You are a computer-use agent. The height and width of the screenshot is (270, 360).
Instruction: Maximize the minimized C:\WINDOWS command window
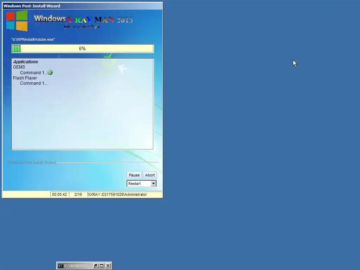click(x=102, y=266)
